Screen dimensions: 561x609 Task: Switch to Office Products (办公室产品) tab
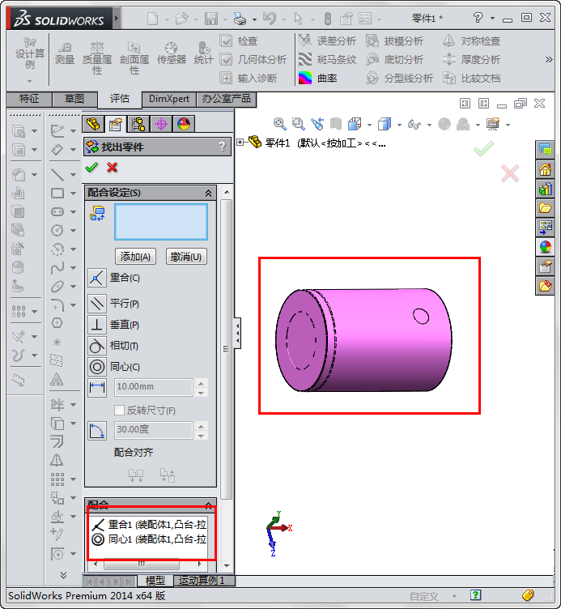[x=227, y=99]
